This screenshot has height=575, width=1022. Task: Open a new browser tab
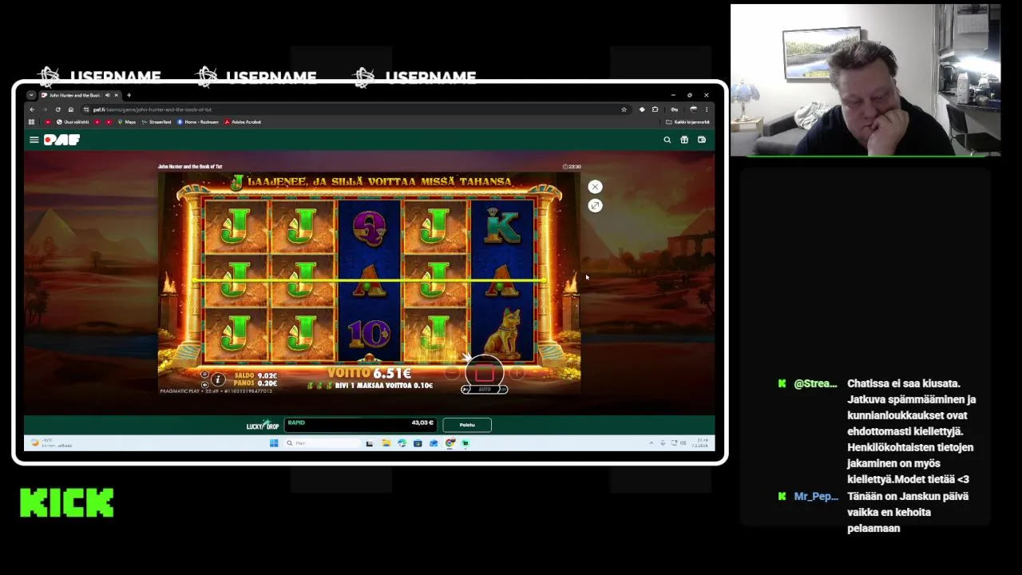(x=129, y=95)
